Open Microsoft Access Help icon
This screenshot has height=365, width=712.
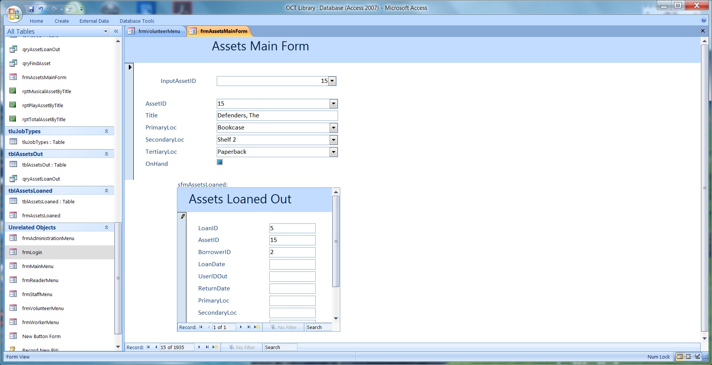(704, 20)
